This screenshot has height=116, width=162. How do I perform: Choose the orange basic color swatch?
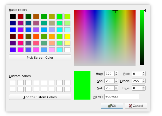[x=52, y=36]
